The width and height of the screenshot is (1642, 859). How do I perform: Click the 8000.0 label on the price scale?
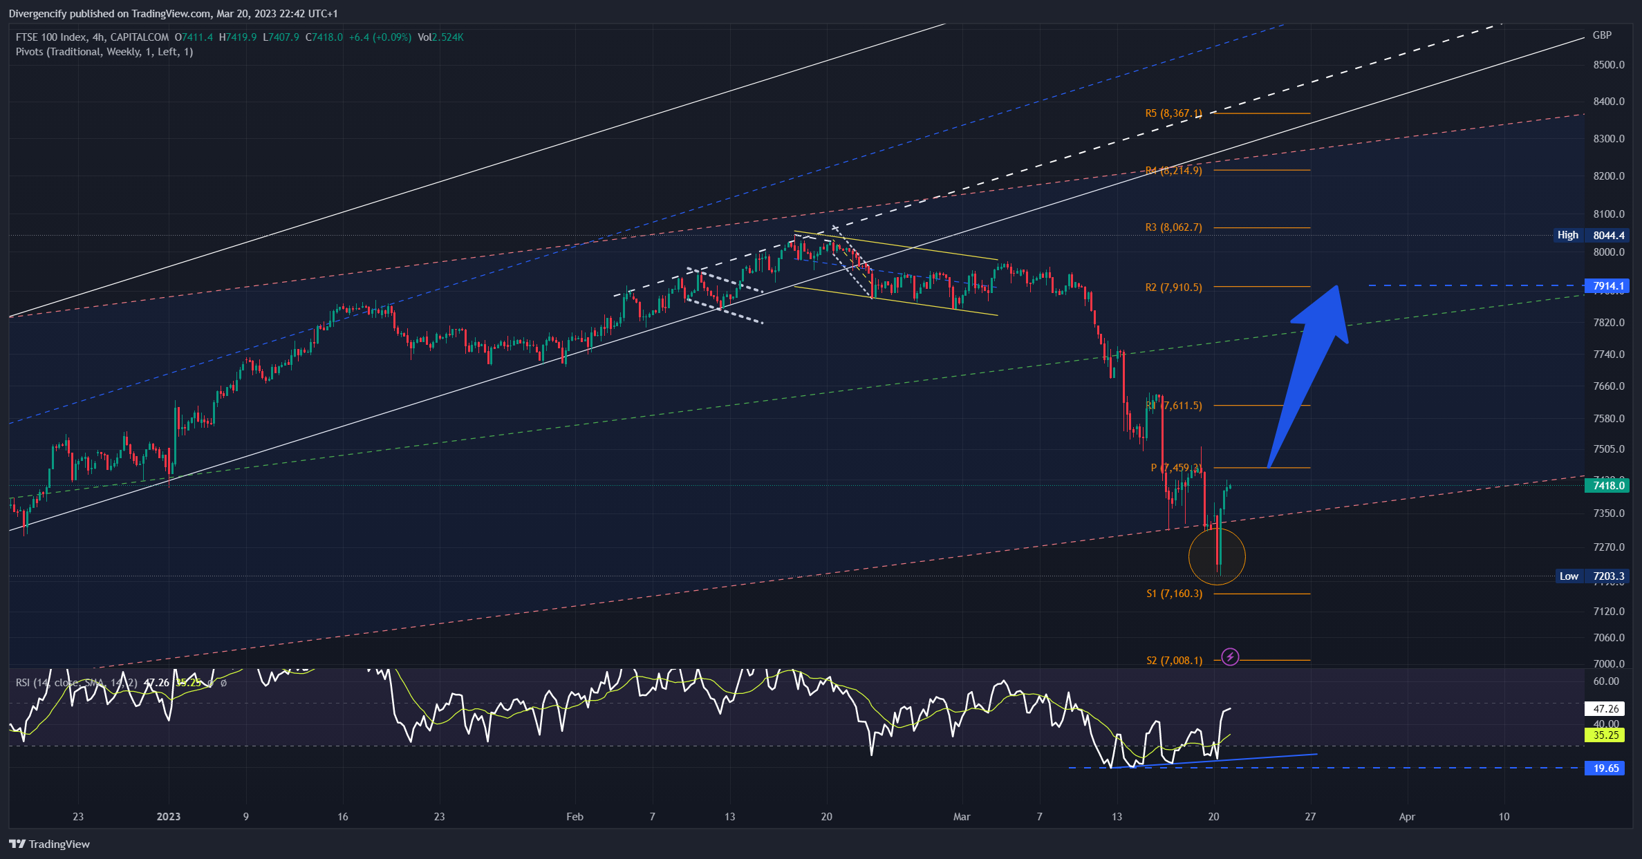point(1609,252)
